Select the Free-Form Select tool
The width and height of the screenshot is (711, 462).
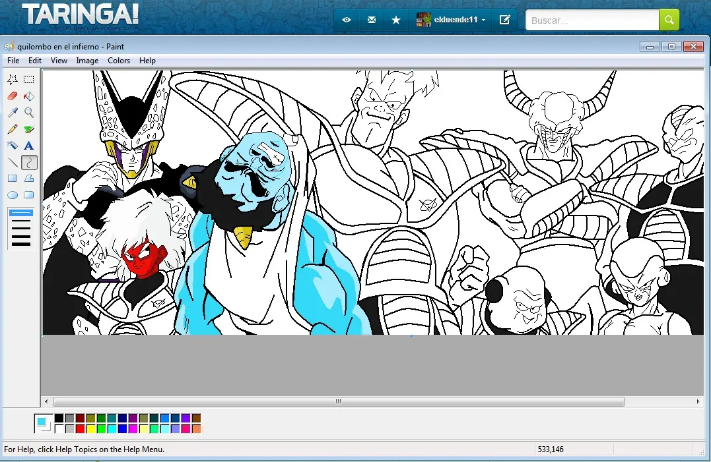point(13,80)
